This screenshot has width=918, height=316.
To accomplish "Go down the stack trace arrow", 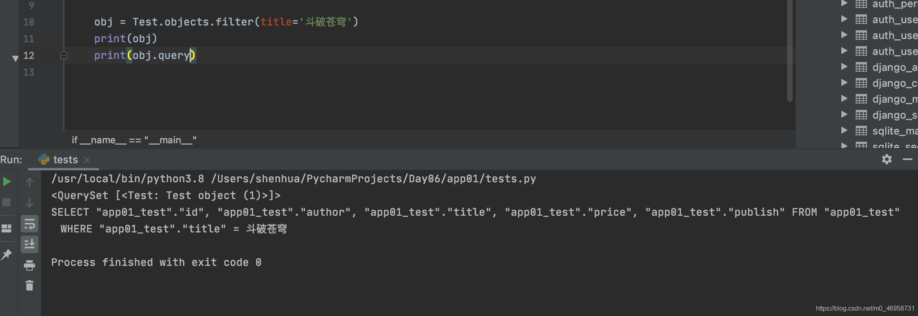I will click(30, 203).
